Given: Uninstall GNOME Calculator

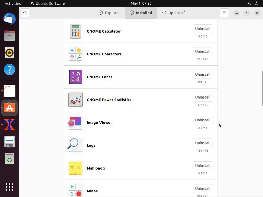Looking at the screenshot, I should [203, 29].
